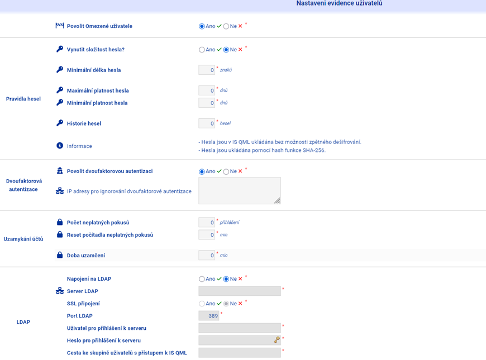Click the network icon beside IP adresy label
Screen dimensions: 486x360
coord(60,191)
